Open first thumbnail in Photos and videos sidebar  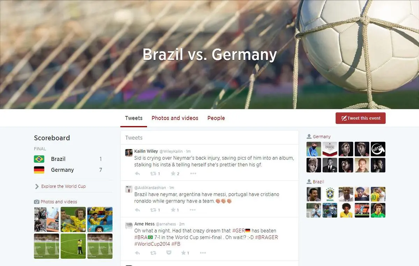tap(46, 220)
